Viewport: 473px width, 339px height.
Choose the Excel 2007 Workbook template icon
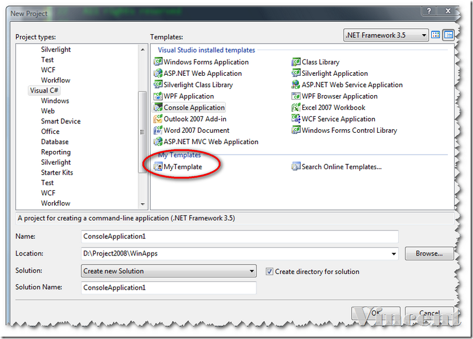297,108
